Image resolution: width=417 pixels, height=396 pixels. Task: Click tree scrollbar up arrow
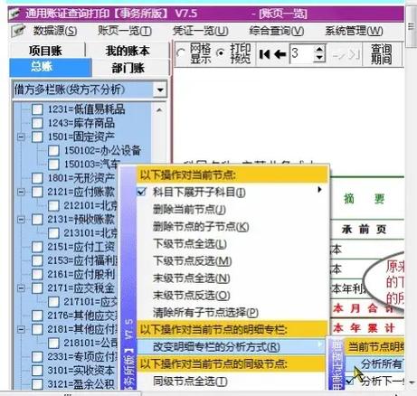click(x=159, y=110)
